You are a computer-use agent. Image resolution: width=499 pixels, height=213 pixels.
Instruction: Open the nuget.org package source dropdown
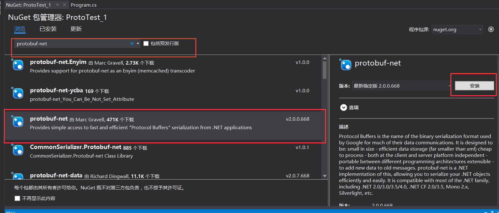click(x=457, y=29)
